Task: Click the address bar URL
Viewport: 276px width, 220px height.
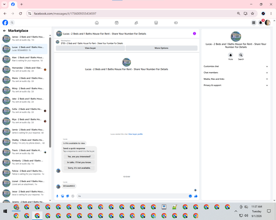Action: click(x=65, y=14)
